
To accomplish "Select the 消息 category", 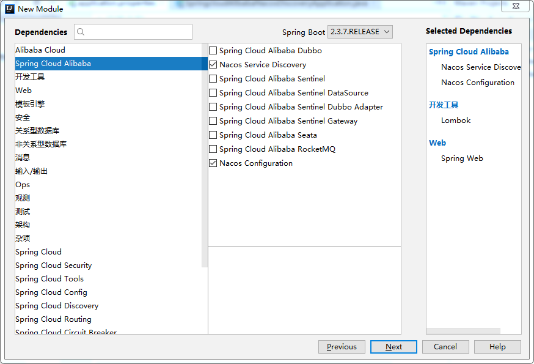I will [x=108, y=158].
